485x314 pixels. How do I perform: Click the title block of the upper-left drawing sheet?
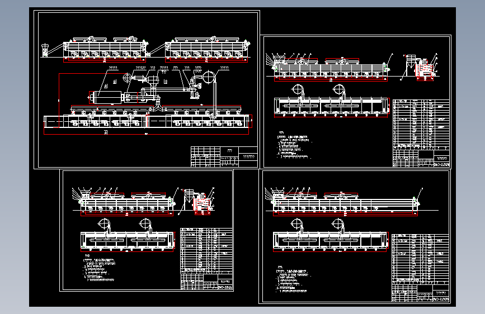[224, 156]
